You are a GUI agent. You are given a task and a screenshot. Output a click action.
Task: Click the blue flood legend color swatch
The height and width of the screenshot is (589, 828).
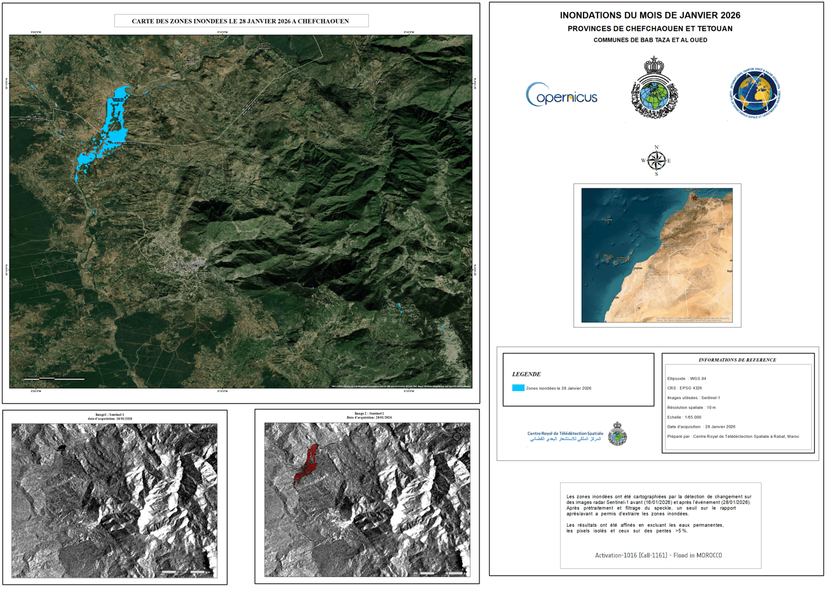pyautogui.click(x=518, y=388)
